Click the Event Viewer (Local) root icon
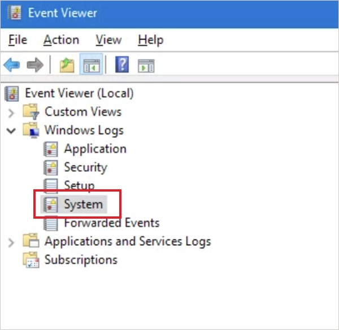The width and height of the screenshot is (339, 330). 12,94
